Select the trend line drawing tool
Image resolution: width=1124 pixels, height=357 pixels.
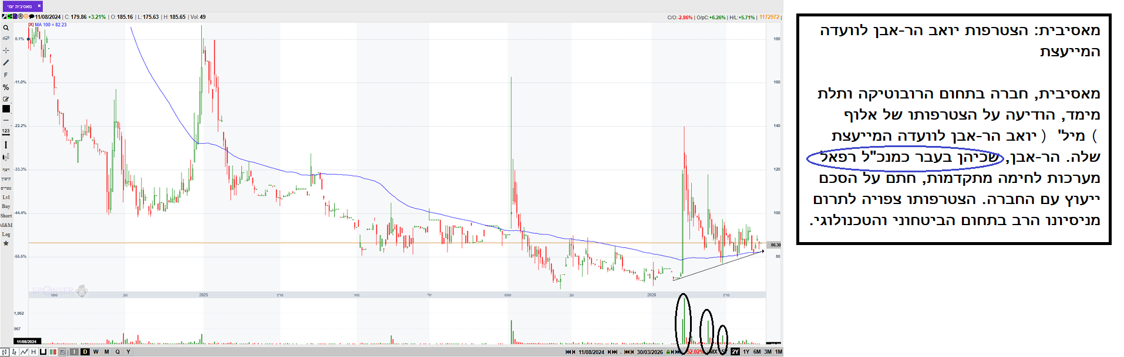6,63
